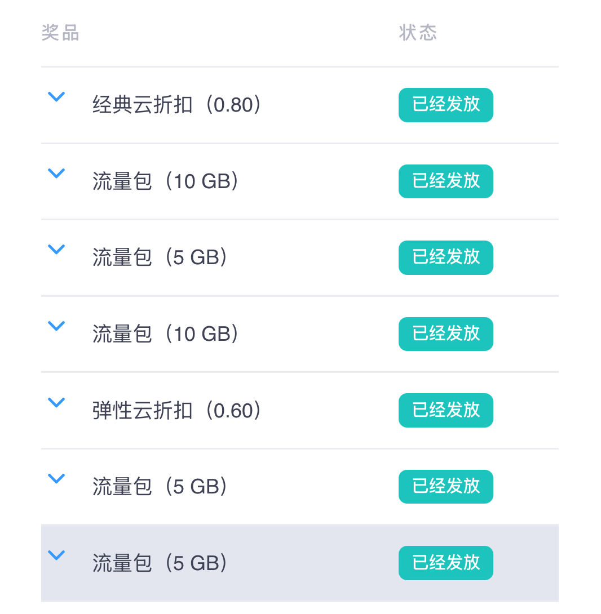Expand the second 流量包 (10 GB) row chevron
601x614 pixels.
(56, 326)
